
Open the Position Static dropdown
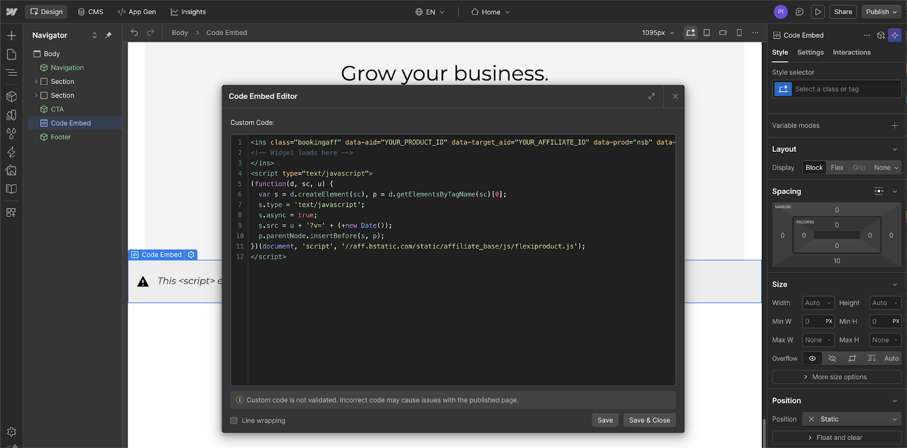(851, 419)
